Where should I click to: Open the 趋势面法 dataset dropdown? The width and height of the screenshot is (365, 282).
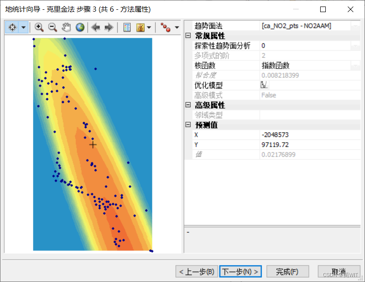(355, 26)
